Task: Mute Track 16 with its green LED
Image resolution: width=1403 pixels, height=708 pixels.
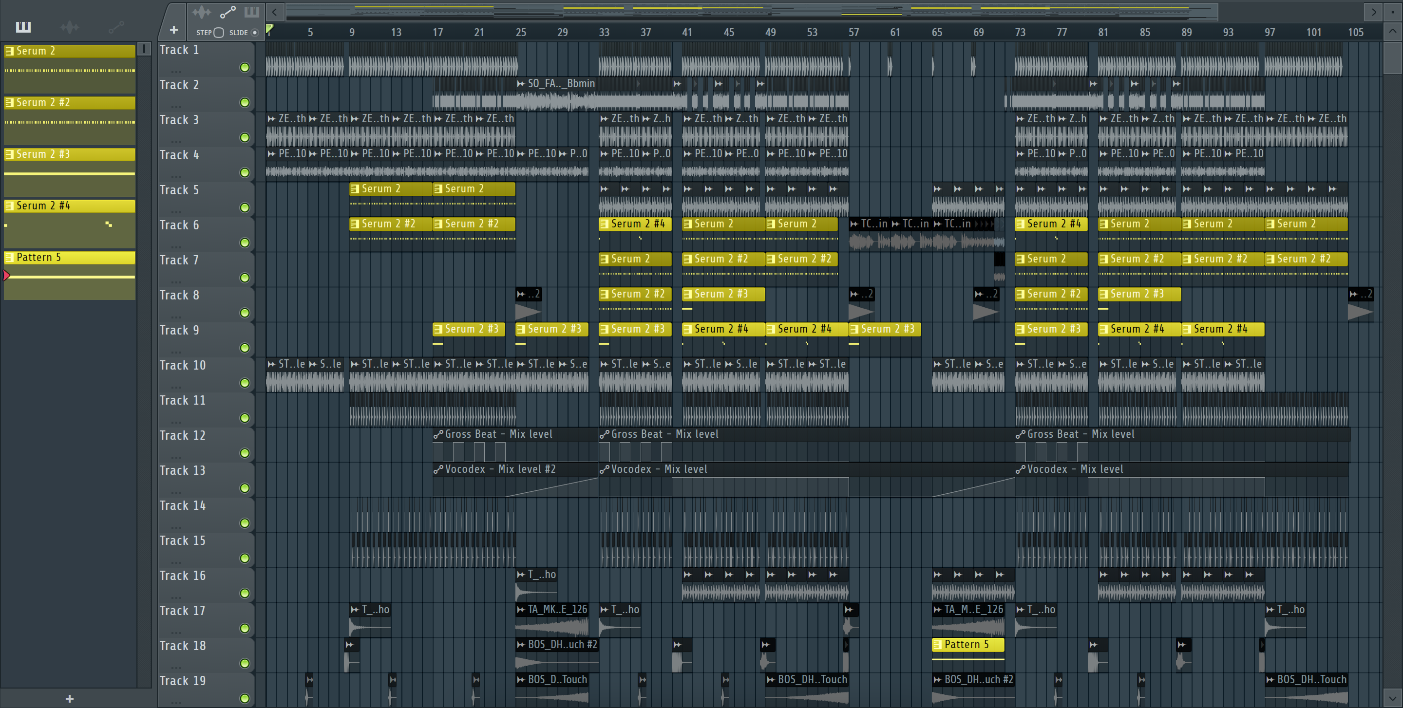Action: tap(245, 593)
